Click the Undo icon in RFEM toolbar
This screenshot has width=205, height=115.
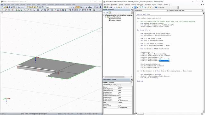[22, 7]
